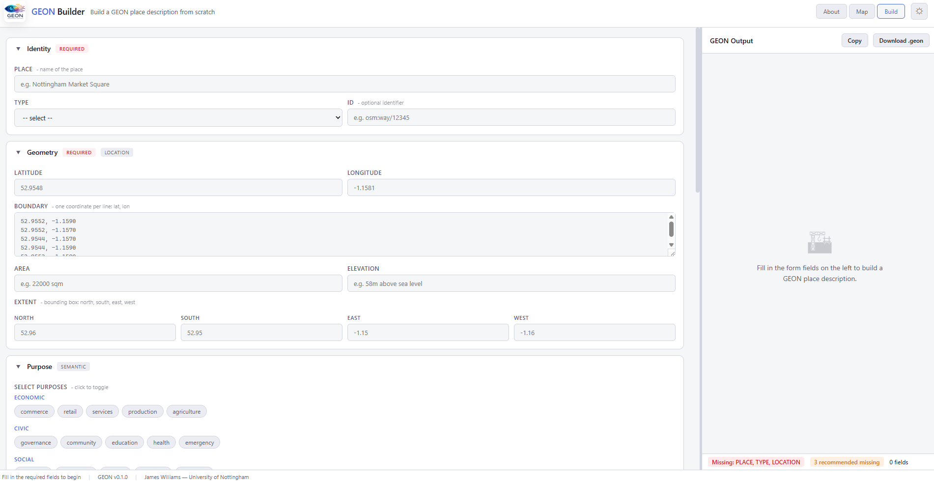Open the TYPE select dropdown

point(178,118)
